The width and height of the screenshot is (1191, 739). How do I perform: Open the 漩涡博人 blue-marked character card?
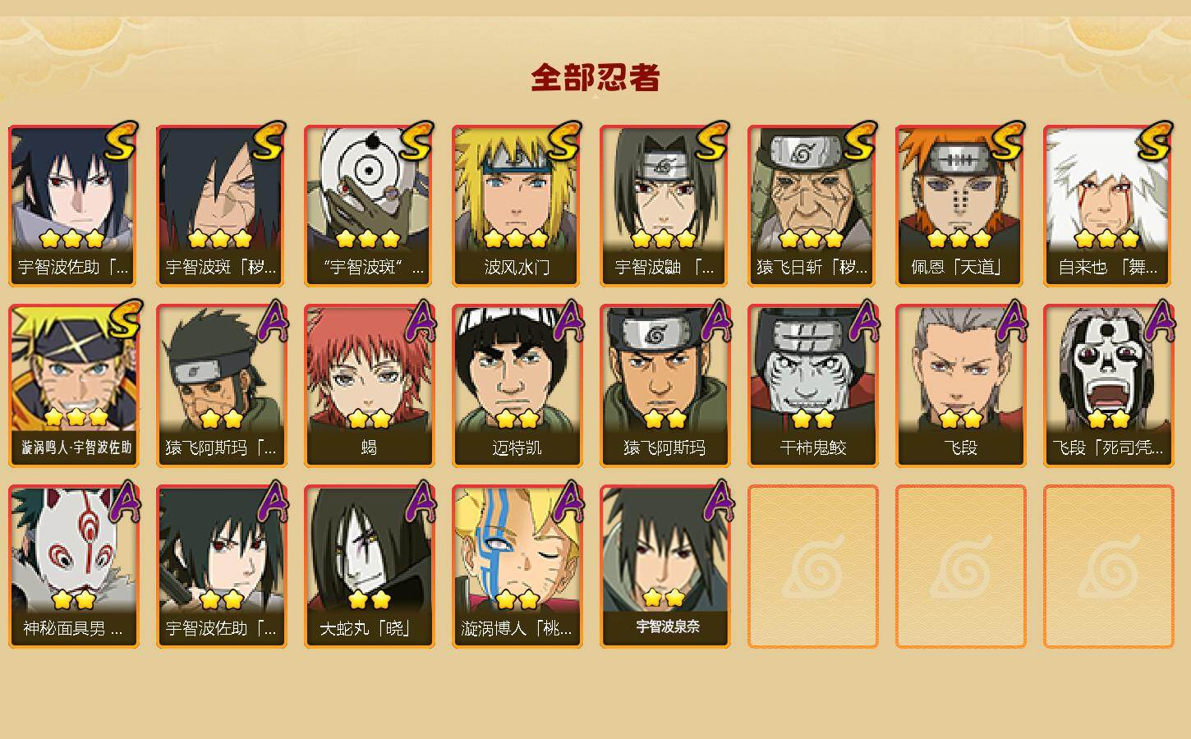517,567
